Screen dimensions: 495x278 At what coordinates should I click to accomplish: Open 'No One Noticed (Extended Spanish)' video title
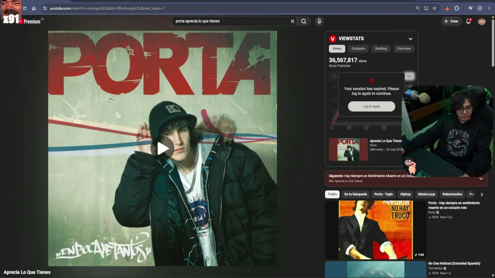(x=454, y=263)
